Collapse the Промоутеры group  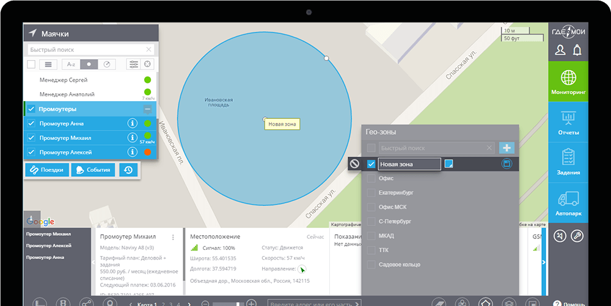pyautogui.click(x=147, y=109)
